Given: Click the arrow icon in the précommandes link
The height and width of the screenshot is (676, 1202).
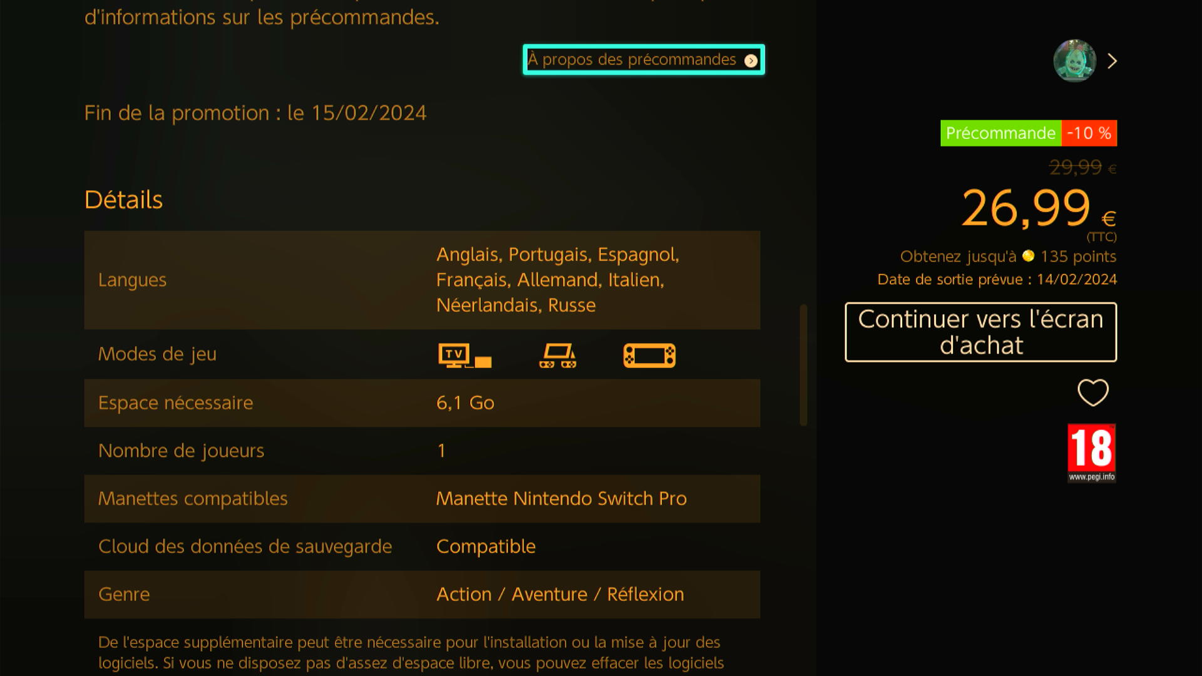Looking at the screenshot, I should point(751,61).
